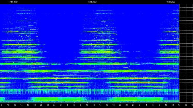Image resolution: width=193 pixels, height=108 pixels.
Task: Select hour 12 tick under 18.11.2022
Action: (94, 105)
